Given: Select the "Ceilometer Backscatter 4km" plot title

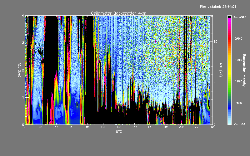Looking at the screenshot, I should click(x=118, y=13).
